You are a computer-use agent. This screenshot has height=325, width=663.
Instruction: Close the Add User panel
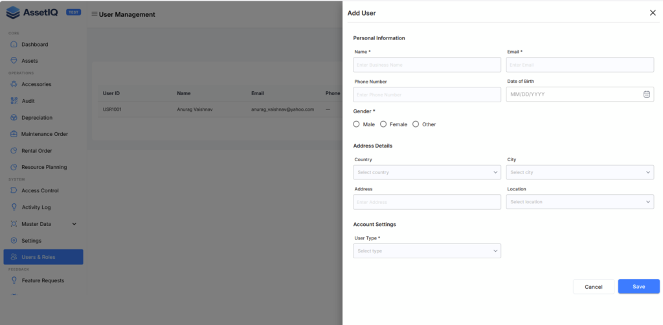(x=653, y=13)
